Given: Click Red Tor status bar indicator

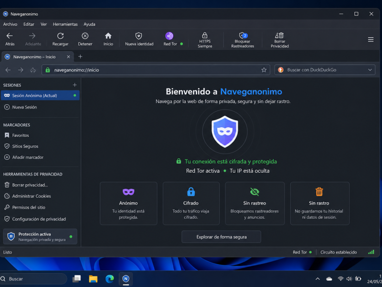Looking at the screenshot, I should tap(302, 252).
